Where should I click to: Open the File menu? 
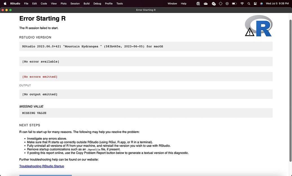tap(26, 4)
